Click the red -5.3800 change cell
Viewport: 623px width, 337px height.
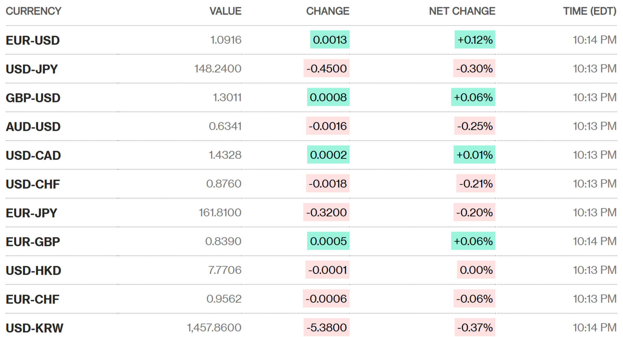point(326,327)
